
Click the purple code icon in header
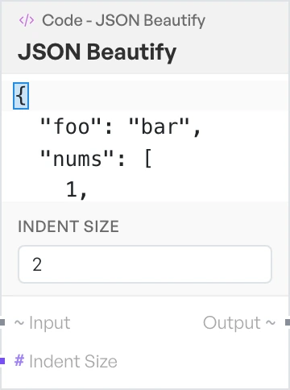tap(27, 21)
